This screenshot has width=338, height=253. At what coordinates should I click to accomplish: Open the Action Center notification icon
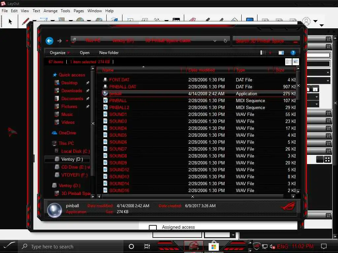pos(324,246)
